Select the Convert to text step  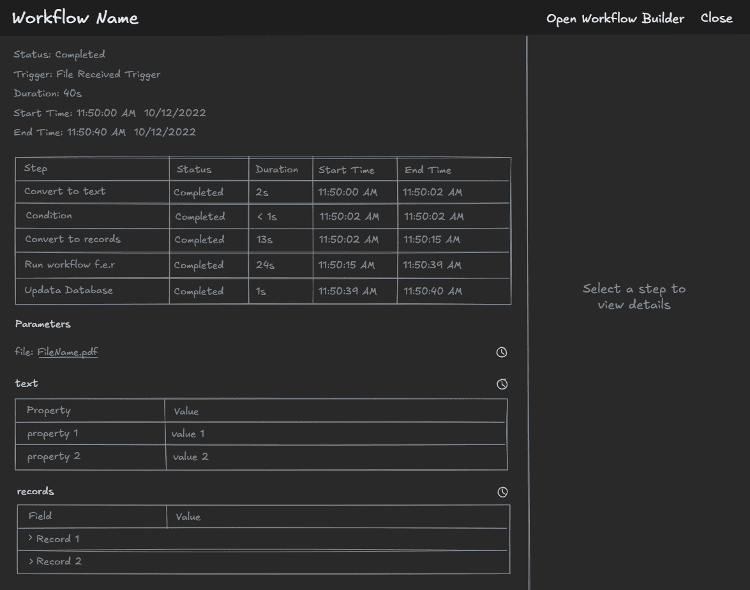tap(64, 191)
